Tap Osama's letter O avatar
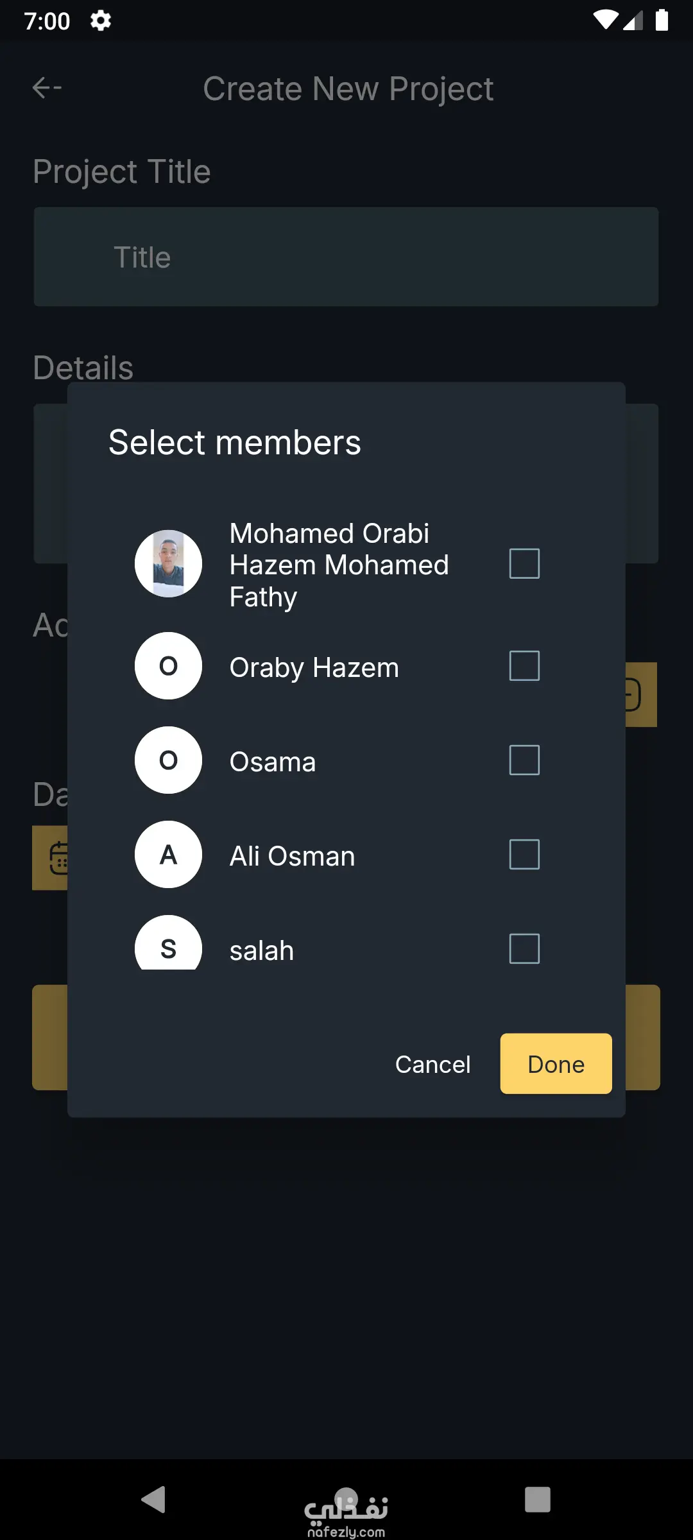Screen dimensions: 693x1540 168,760
